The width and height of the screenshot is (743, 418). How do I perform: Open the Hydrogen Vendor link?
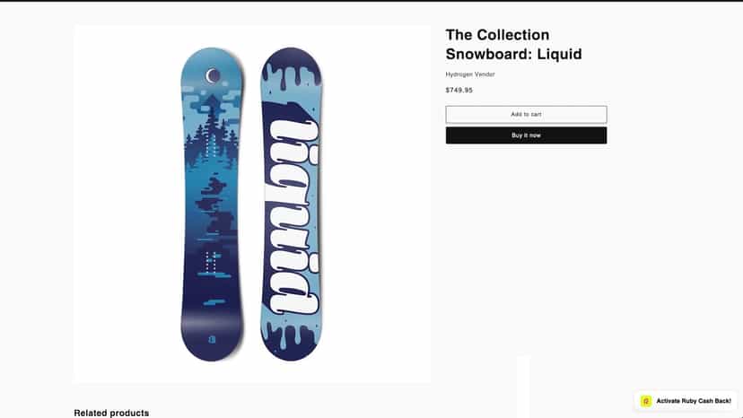click(470, 74)
